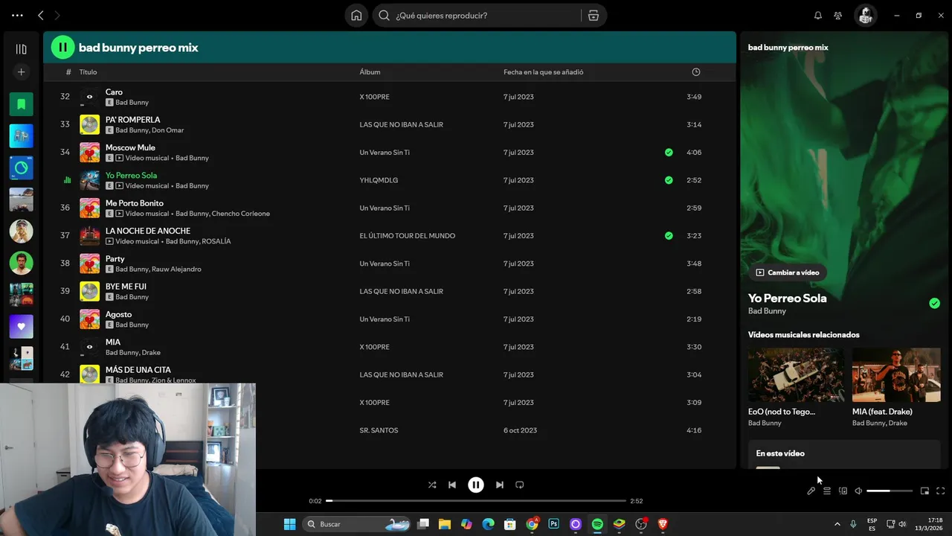
Task: Open the Friend Activity icon
Action: click(838, 15)
